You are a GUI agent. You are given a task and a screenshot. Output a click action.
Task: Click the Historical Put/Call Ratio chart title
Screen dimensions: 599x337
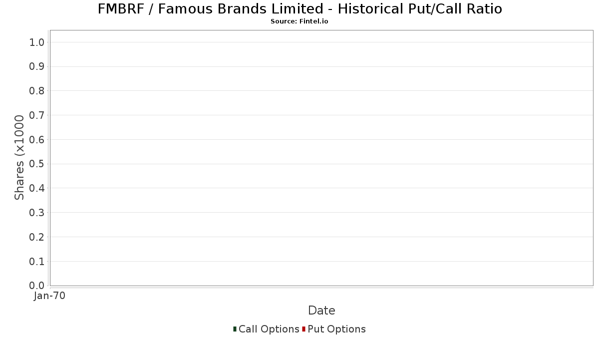pyautogui.click(x=299, y=9)
